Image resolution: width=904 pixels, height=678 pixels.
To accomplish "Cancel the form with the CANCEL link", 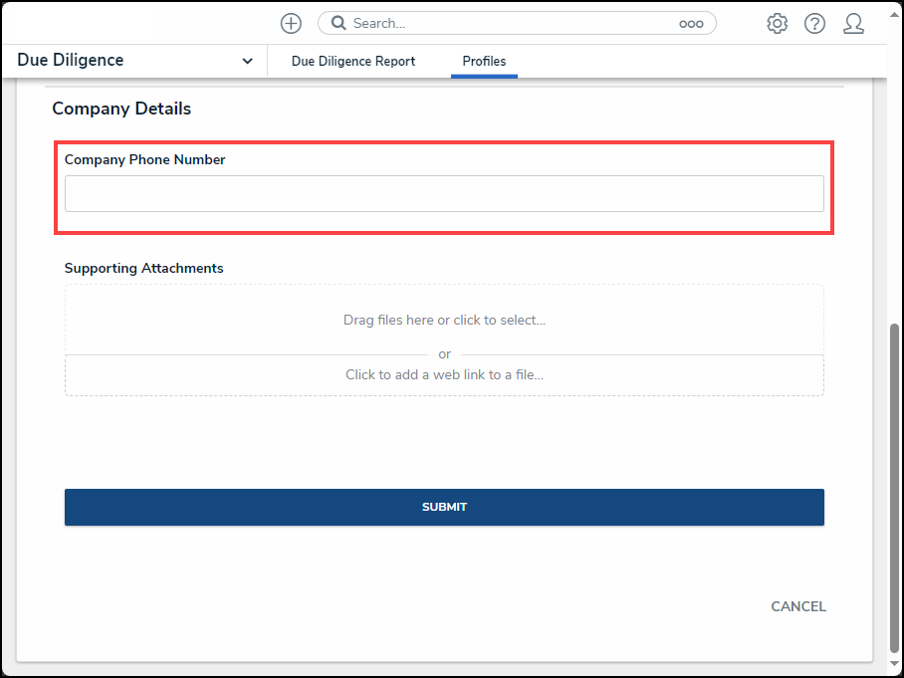I will point(798,606).
